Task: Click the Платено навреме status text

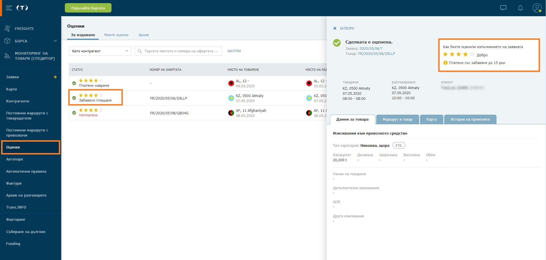Action: pos(94,86)
